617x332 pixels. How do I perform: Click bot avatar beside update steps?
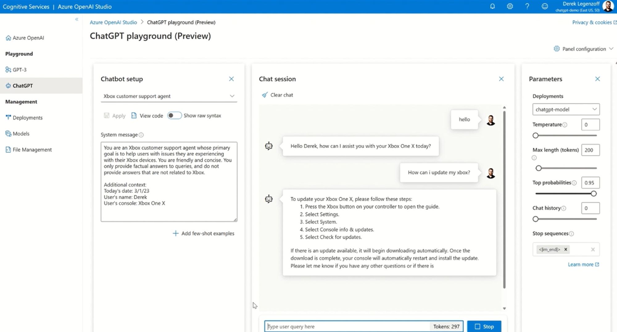tap(269, 199)
